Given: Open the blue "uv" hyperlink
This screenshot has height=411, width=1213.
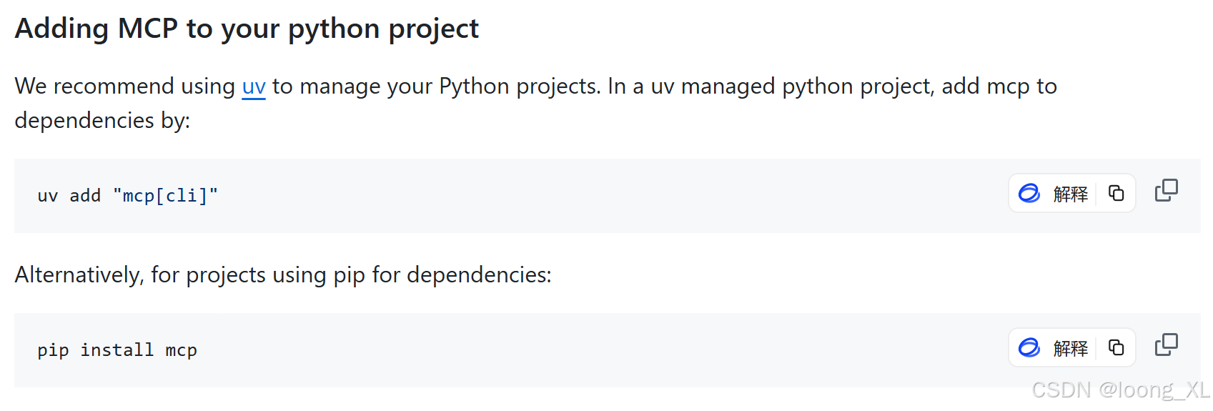Looking at the screenshot, I should [254, 86].
